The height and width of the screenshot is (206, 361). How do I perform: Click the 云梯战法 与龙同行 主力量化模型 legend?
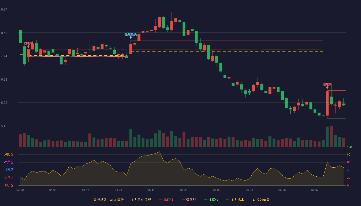(122, 200)
